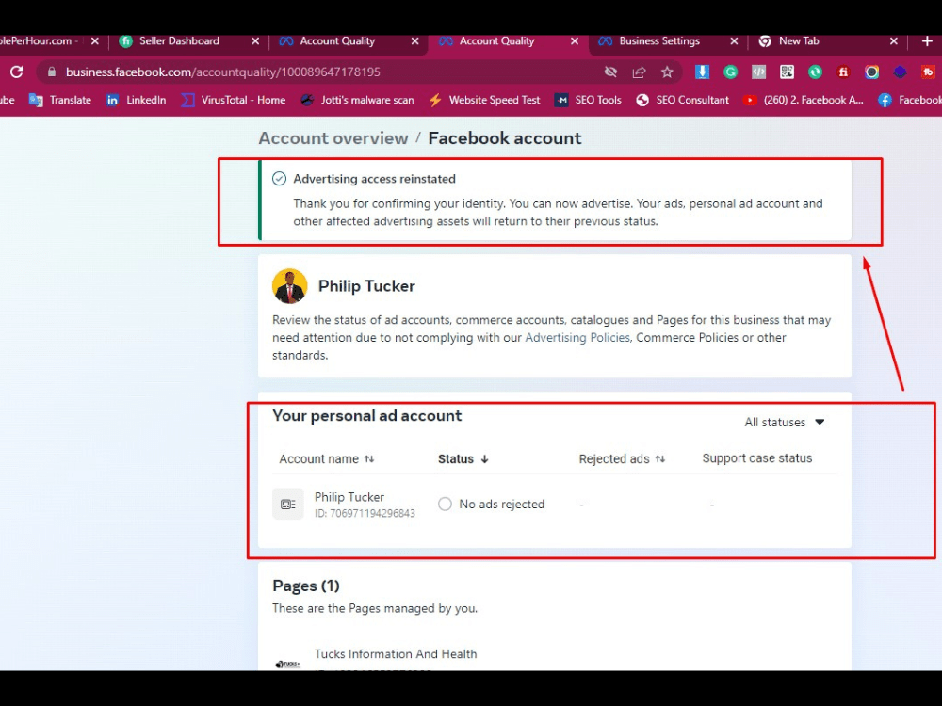This screenshot has width=942, height=706.
Task: Click the Tucks Information And Health page logo
Action: click(287, 664)
